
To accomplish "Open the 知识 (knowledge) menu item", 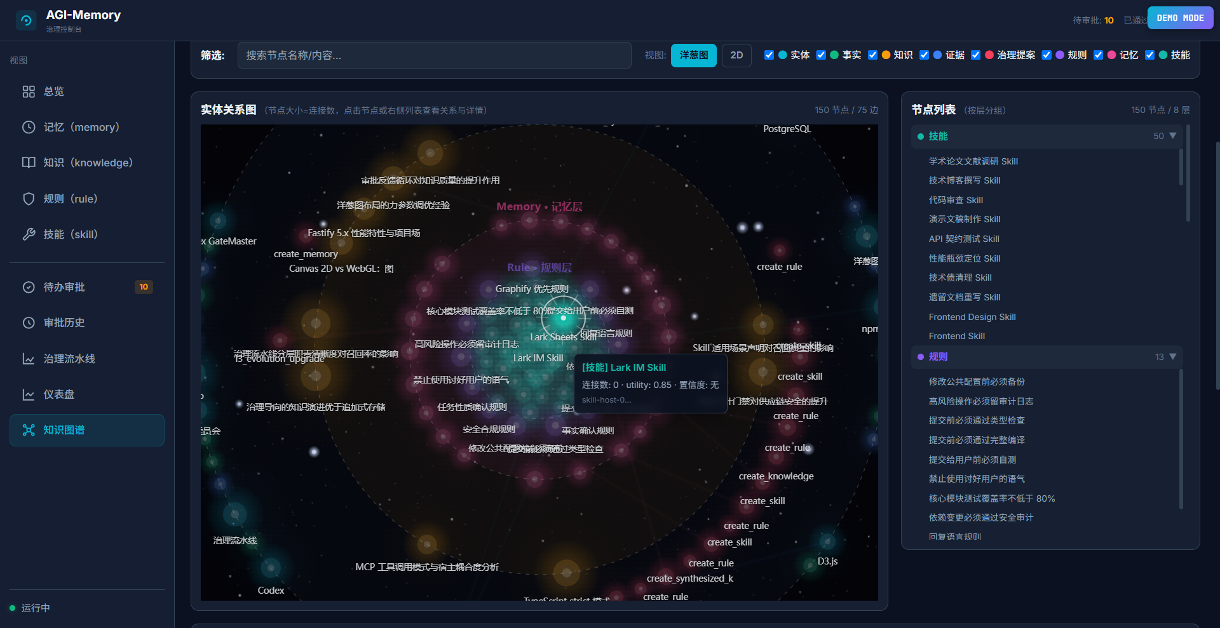I will pos(87,163).
